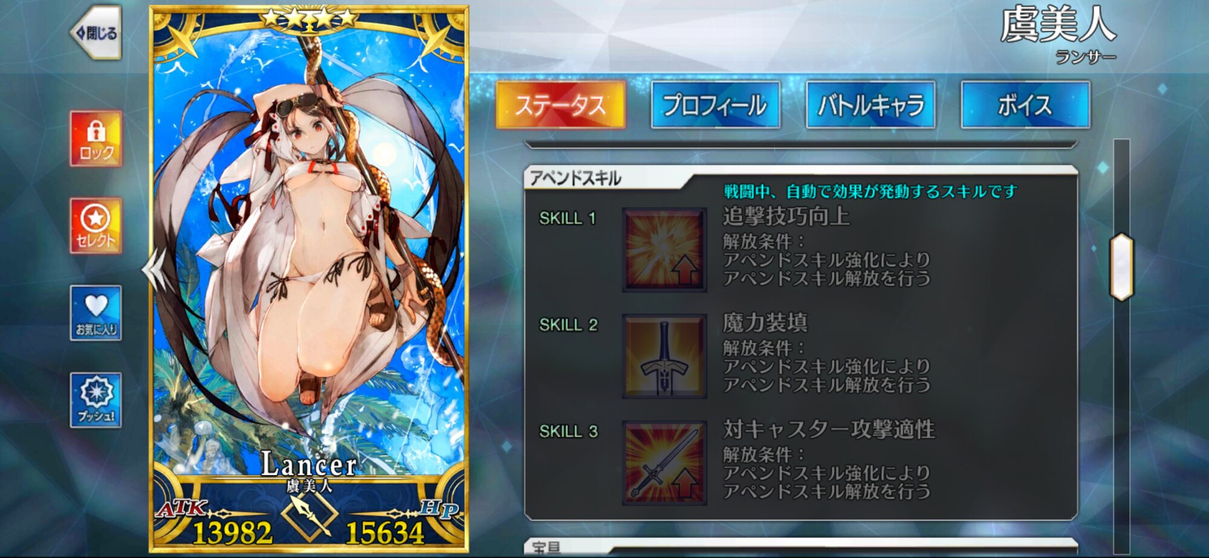
Task: Click the scrollbar thumb handle
Action: [1121, 267]
